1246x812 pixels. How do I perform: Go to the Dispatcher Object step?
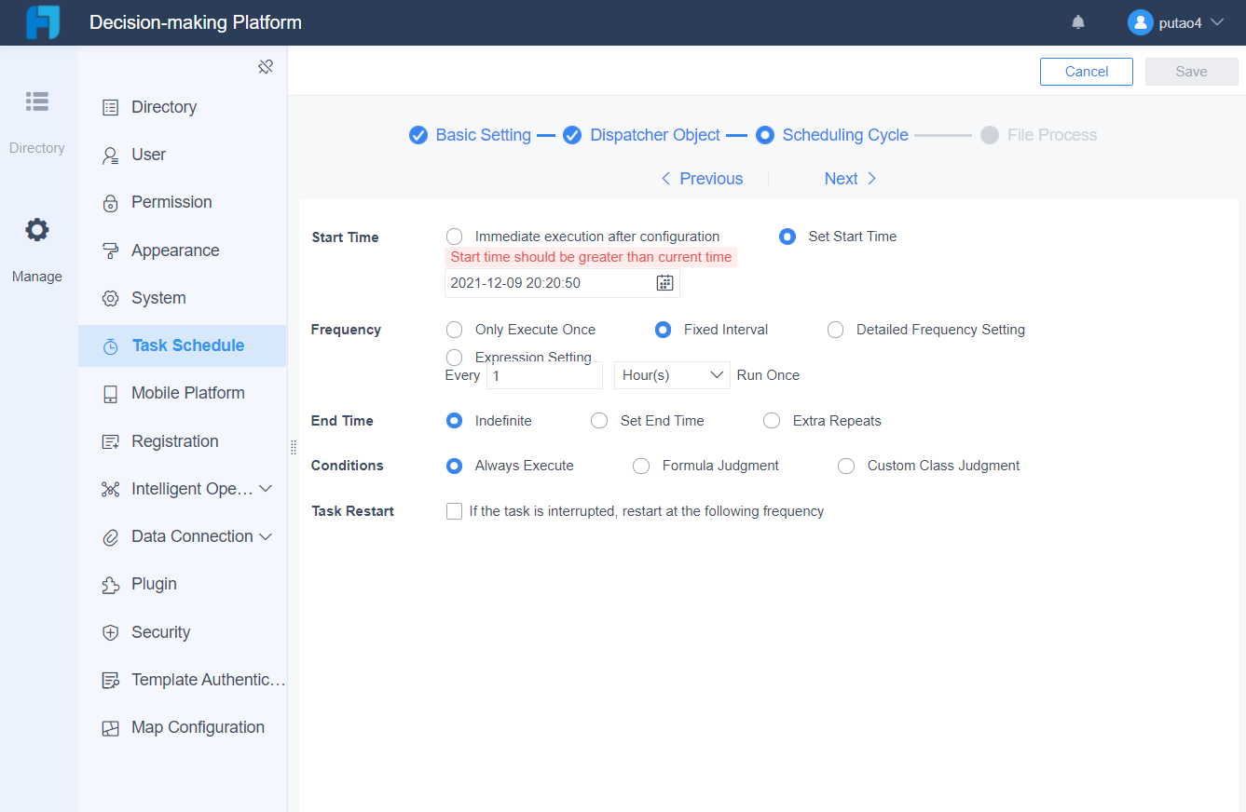654,134
